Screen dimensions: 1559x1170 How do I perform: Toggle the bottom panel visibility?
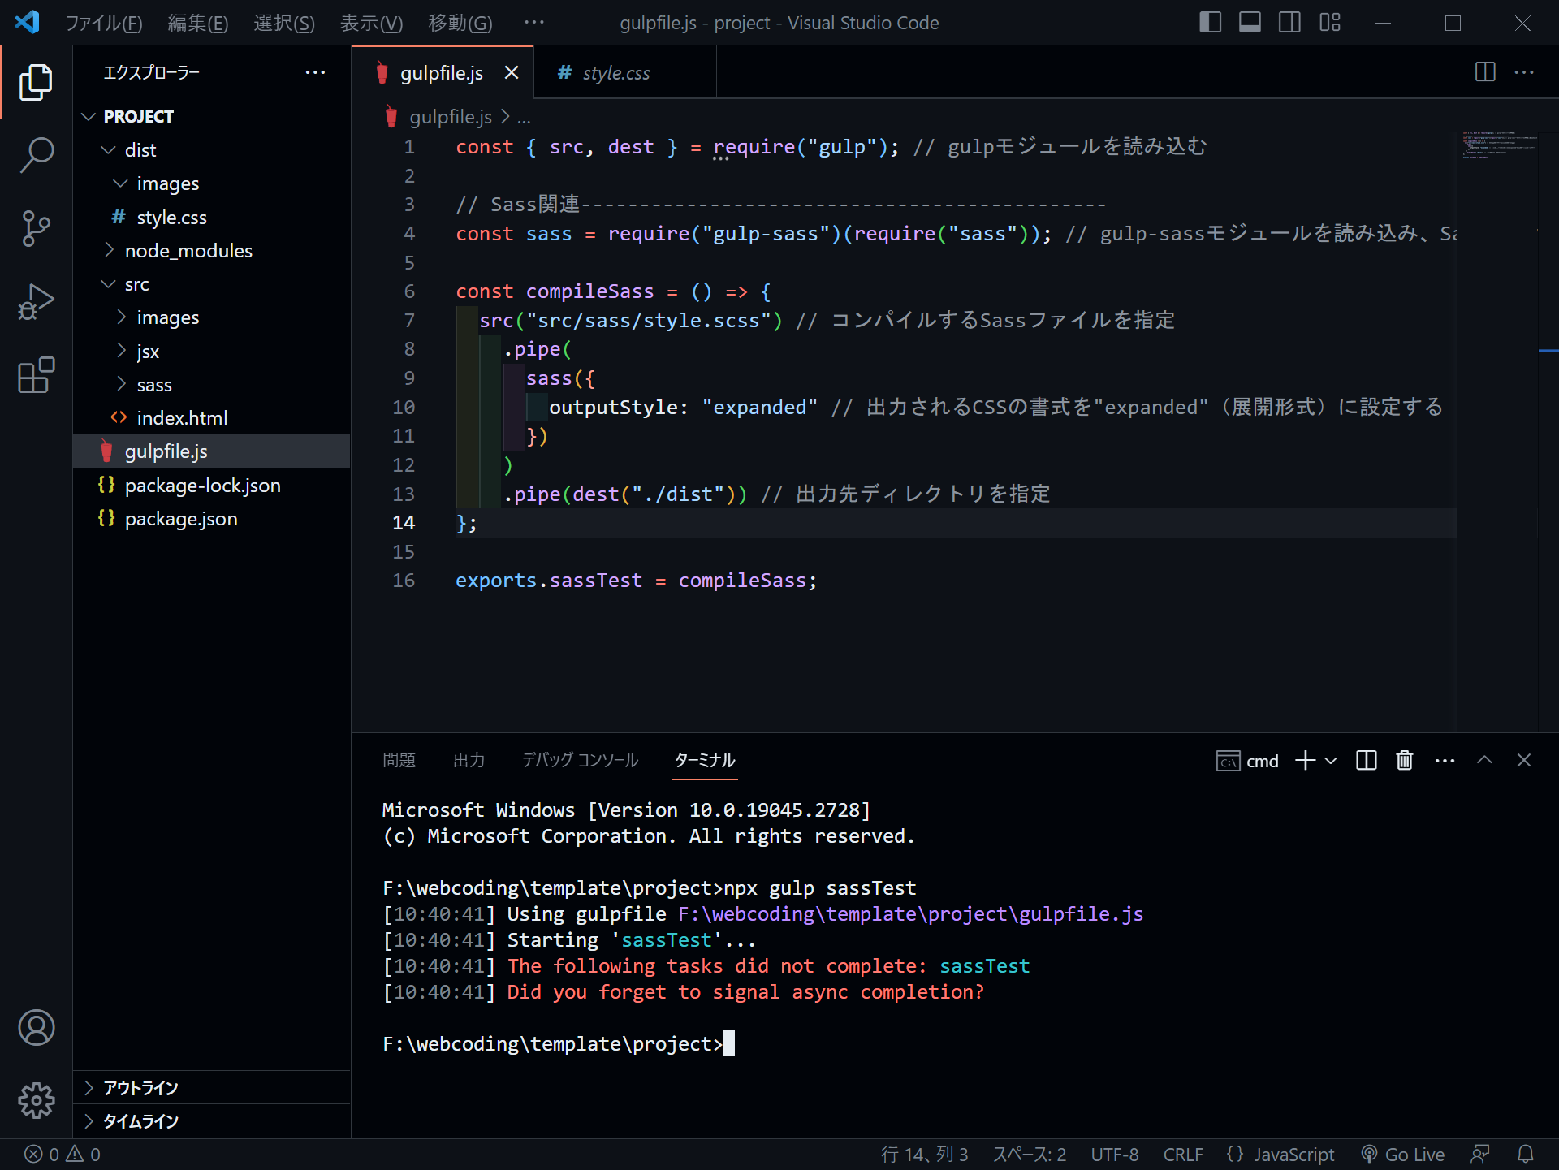pos(1250,23)
